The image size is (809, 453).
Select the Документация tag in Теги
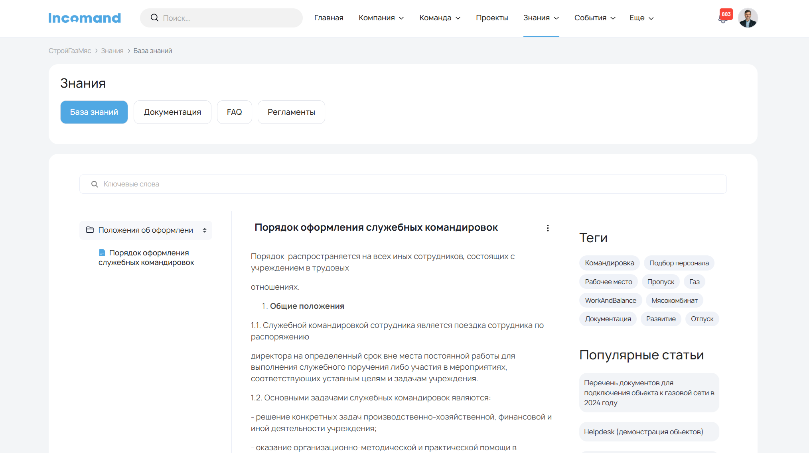[x=608, y=319]
